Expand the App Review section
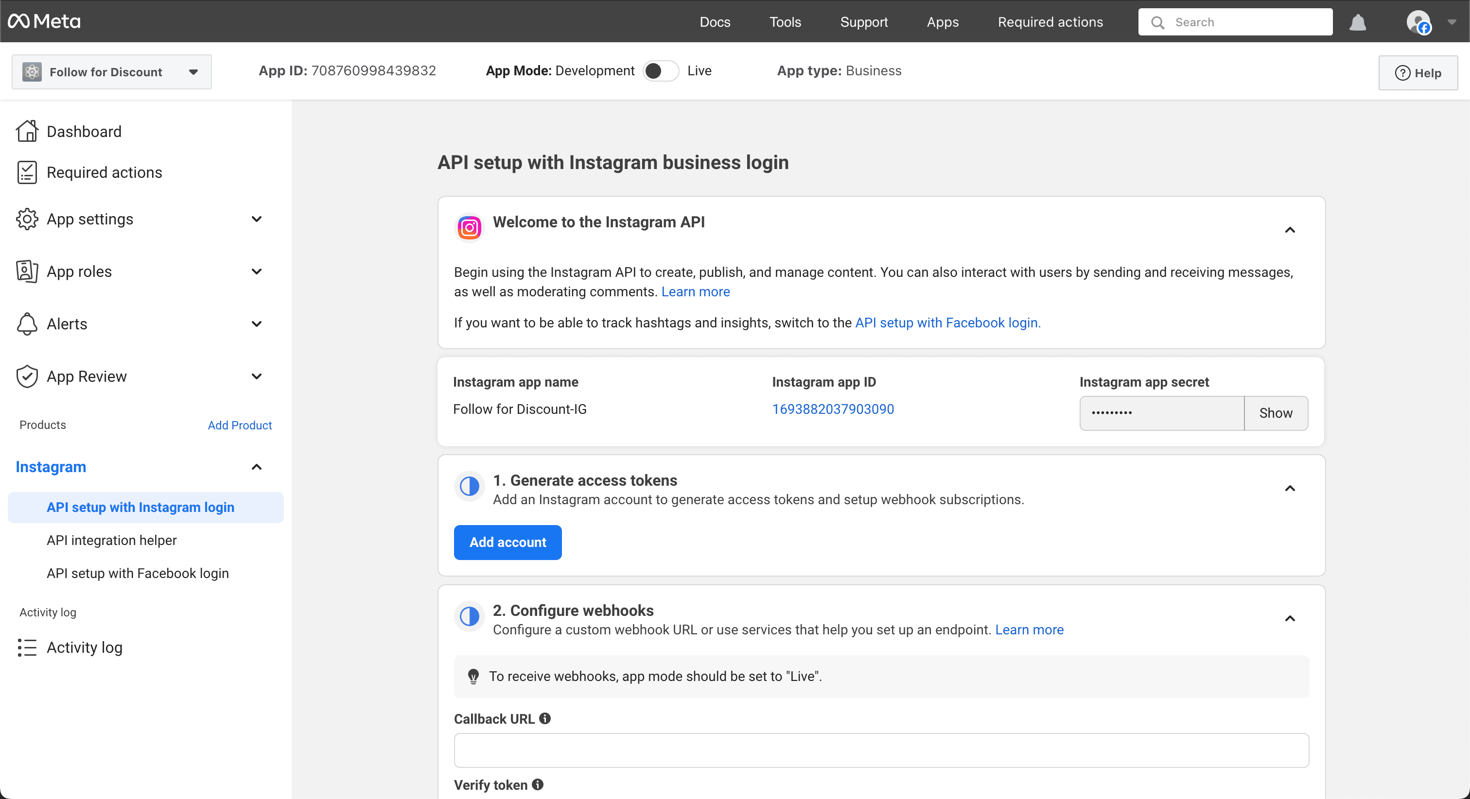 coord(257,376)
